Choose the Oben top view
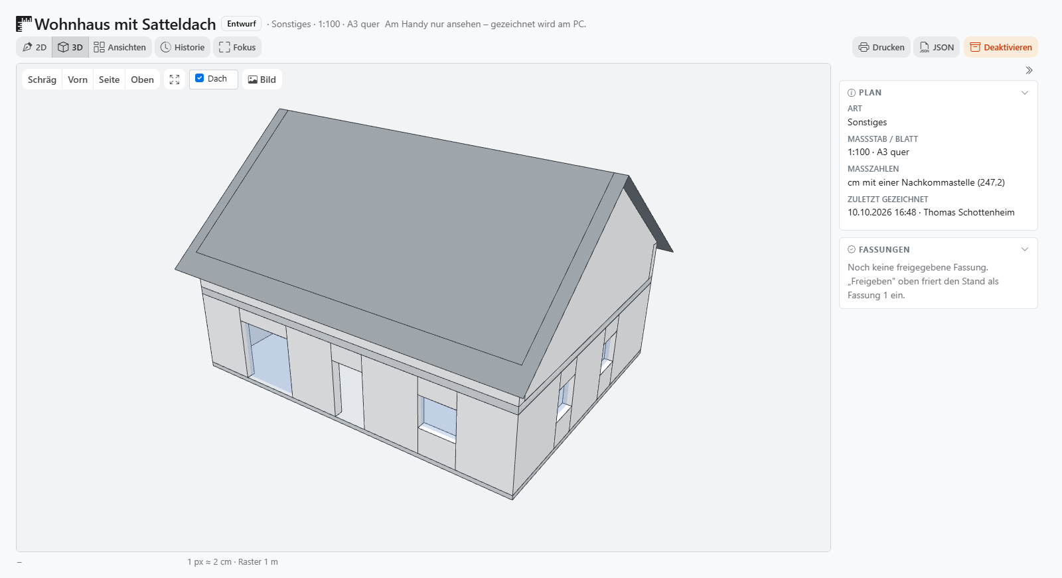 142,80
